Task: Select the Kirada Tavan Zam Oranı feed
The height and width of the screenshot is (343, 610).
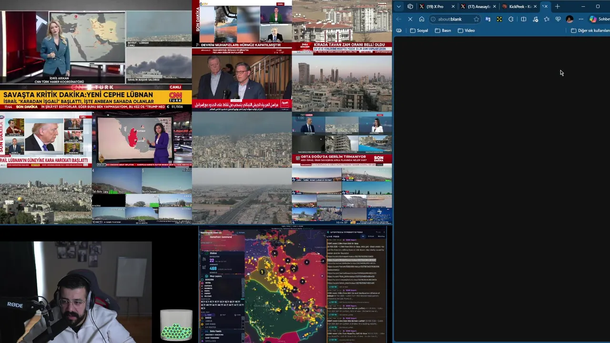Action: click(342, 27)
